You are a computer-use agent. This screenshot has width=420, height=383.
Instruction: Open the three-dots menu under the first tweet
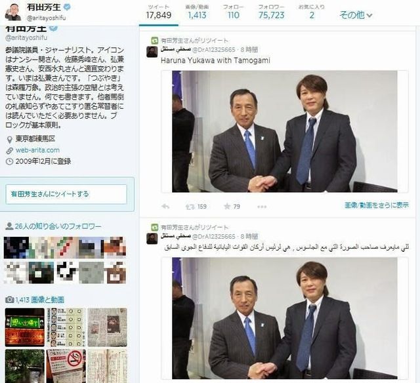[x=262, y=207]
